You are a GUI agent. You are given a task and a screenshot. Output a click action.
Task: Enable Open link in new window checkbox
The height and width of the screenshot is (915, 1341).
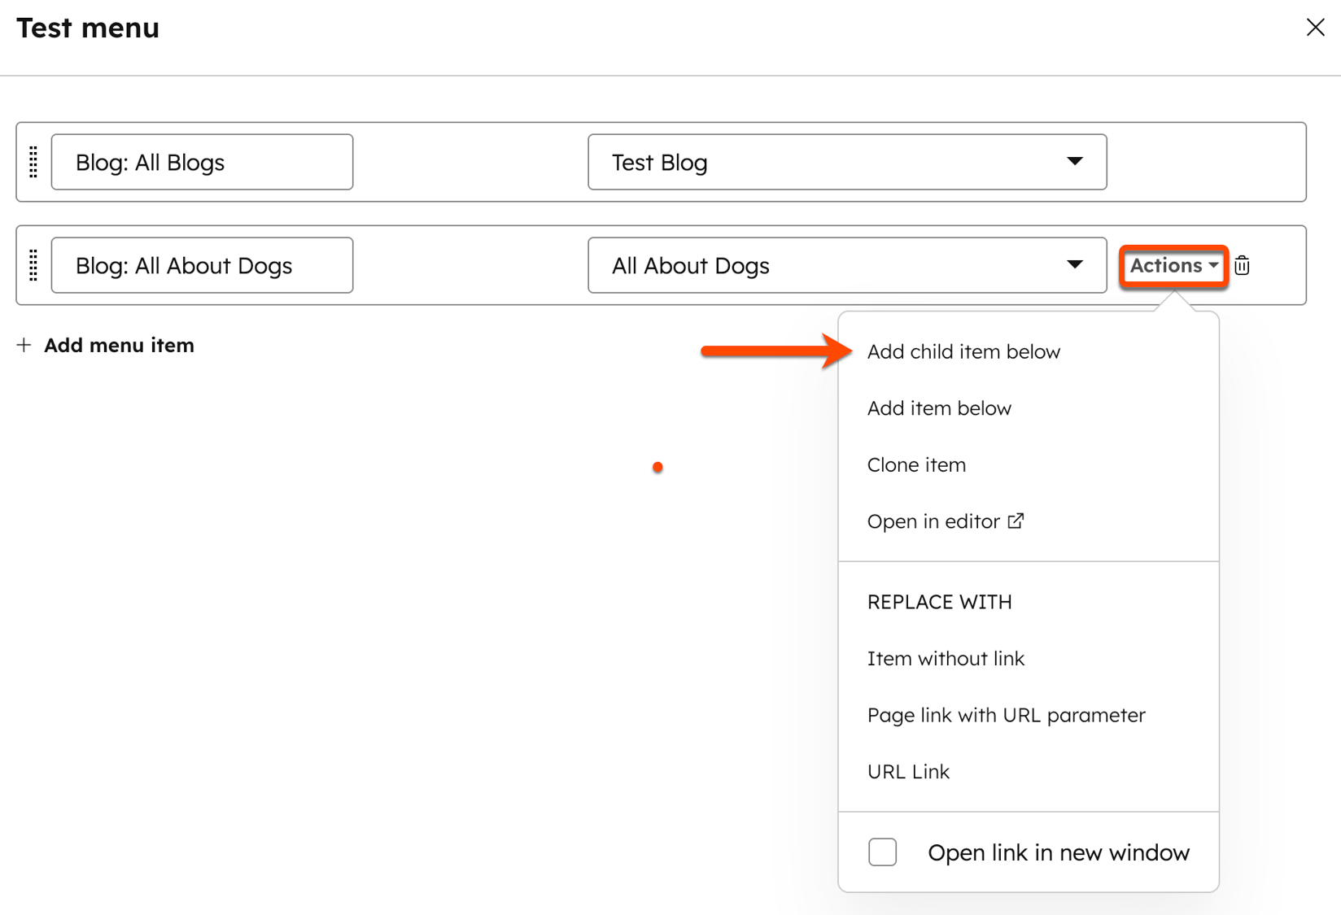click(882, 852)
